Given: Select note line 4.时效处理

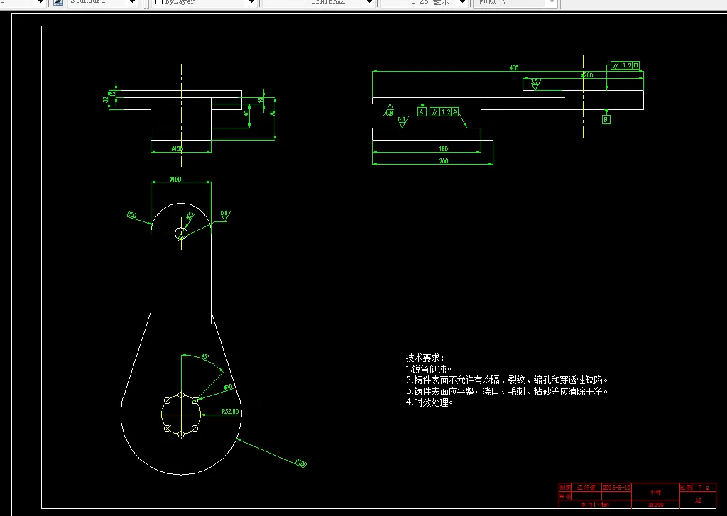Looking at the screenshot, I should pos(430,402).
